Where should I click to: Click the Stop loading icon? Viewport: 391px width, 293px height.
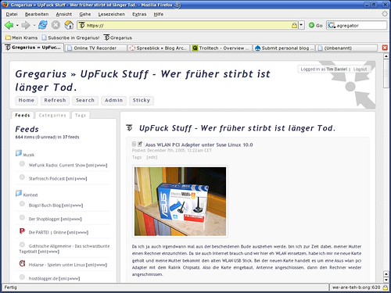(56, 25)
